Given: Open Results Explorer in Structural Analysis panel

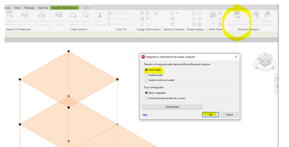Looking at the screenshot, I should [x=267, y=18].
